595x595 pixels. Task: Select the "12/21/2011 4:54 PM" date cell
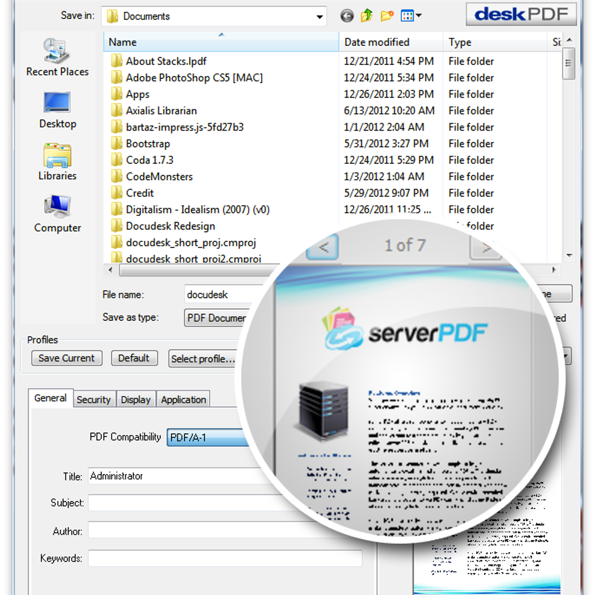tap(389, 61)
